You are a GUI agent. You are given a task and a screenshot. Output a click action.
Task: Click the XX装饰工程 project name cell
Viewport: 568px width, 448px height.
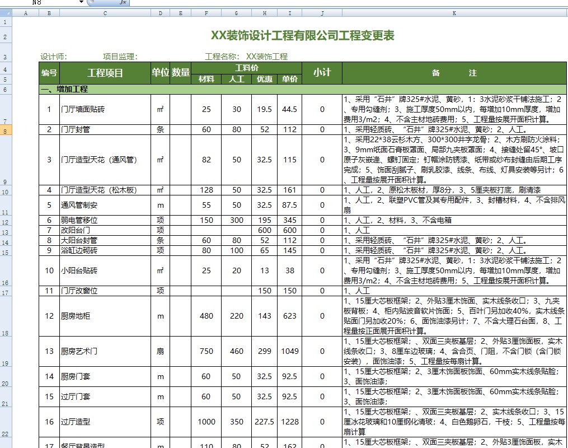[x=267, y=57]
